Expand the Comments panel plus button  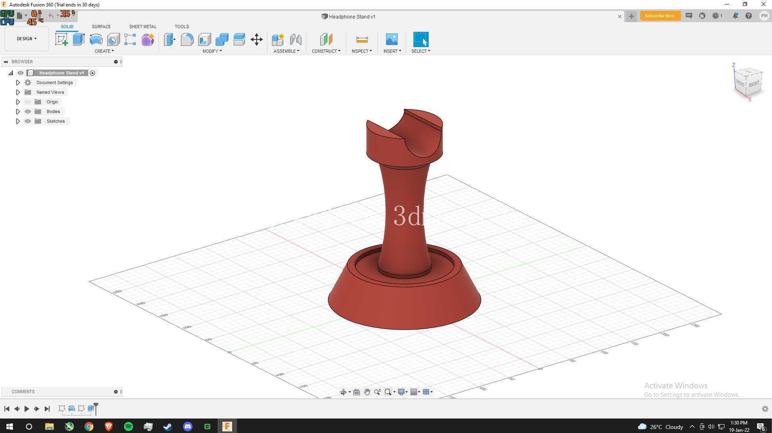pos(116,392)
